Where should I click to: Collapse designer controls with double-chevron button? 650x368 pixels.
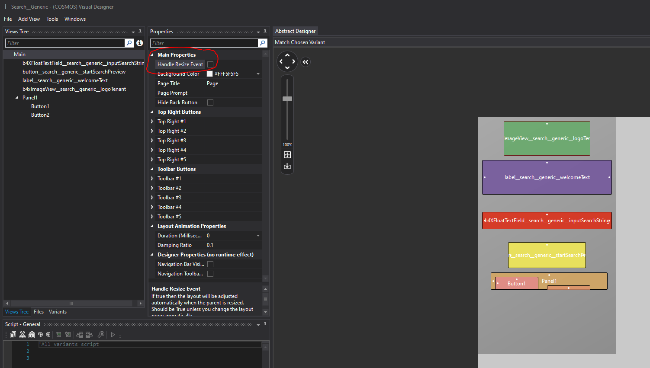306,62
